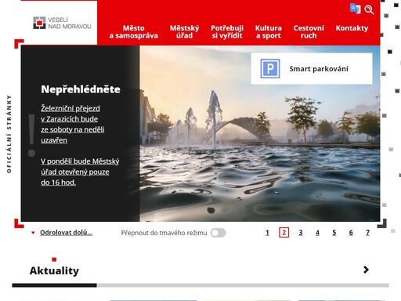Click the Aktuality heading
This screenshot has height=301, width=401.
[54, 270]
